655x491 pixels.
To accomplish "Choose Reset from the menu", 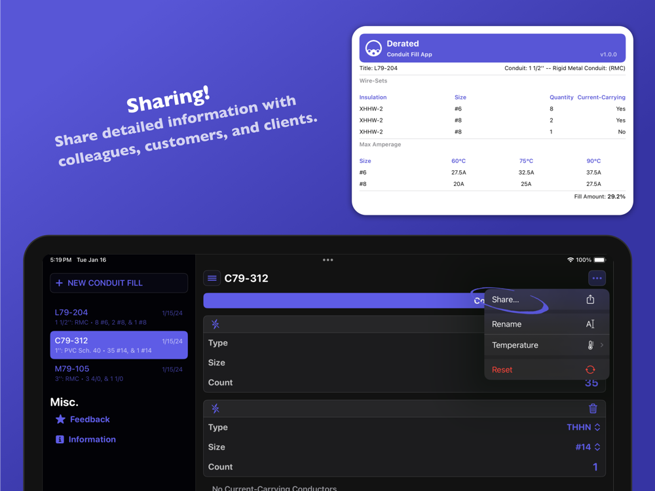I will (x=546, y=369).
